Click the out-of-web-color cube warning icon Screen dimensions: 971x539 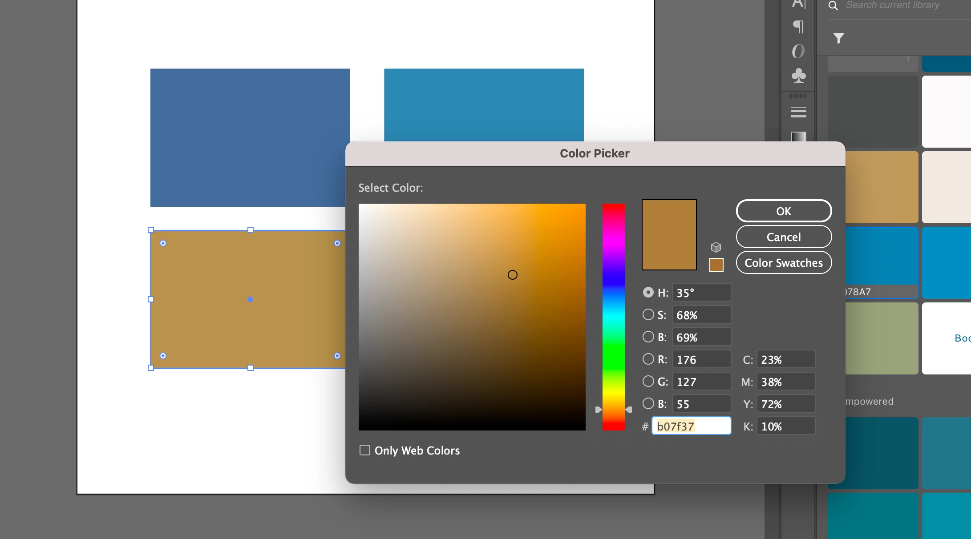click(x=716, y=247)
